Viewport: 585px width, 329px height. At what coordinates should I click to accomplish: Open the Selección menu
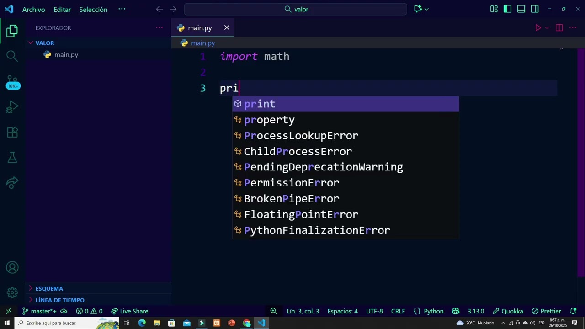(x=93, y=10)
